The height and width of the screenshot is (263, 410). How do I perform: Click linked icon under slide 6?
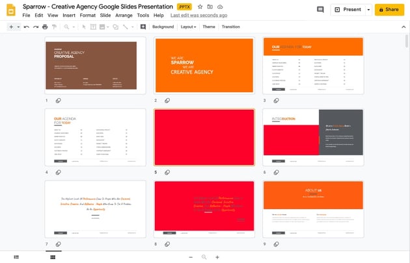point(276,172)
